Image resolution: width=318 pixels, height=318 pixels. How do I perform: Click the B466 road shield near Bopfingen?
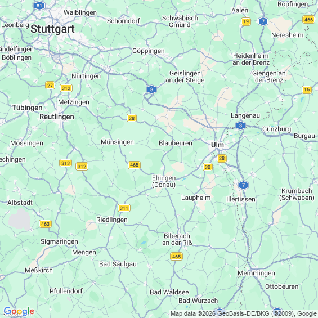pyautogui.click(x=308, y=20)
